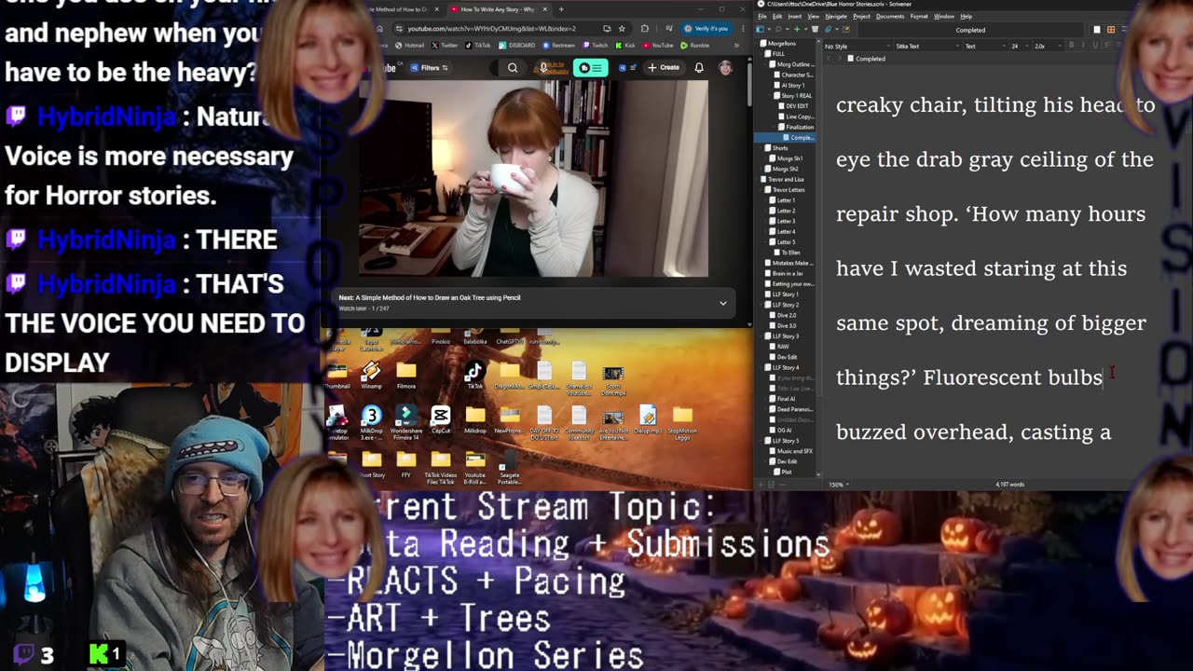Select Brain in a Jar in binder
Image resolution: width=1193 pixels, height=671 pixels.
coord(786,273)
